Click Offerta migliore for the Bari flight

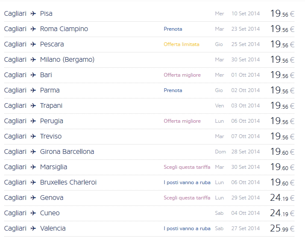(x=182, y=75)
